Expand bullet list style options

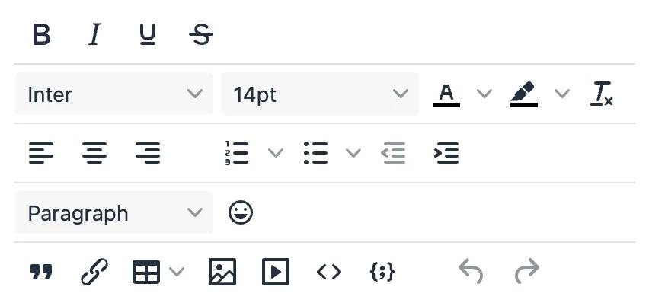[353, 153]
